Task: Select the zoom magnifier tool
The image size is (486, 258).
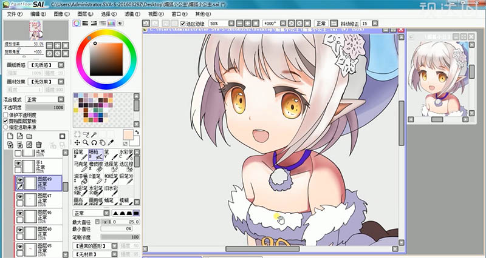Action: [86, 143]
